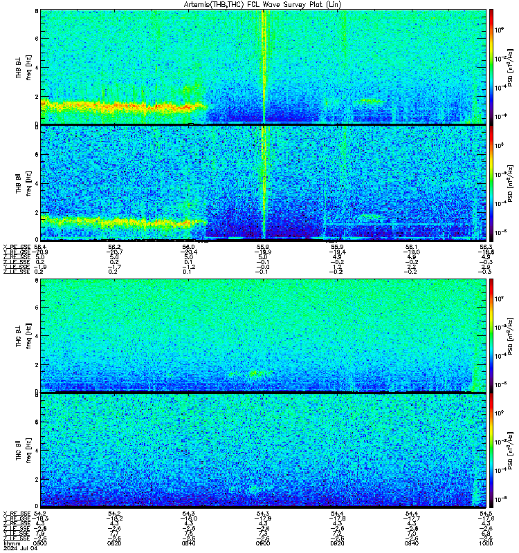The image size is (519, 553).
Task: Click the 'THC B∥' y-axis label
Action: (19, 451)
